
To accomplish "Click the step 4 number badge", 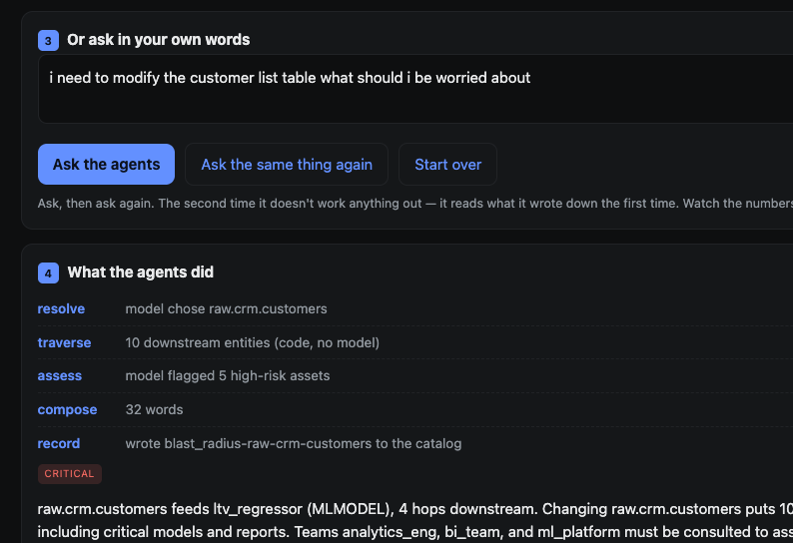I will tap(48, 273).
